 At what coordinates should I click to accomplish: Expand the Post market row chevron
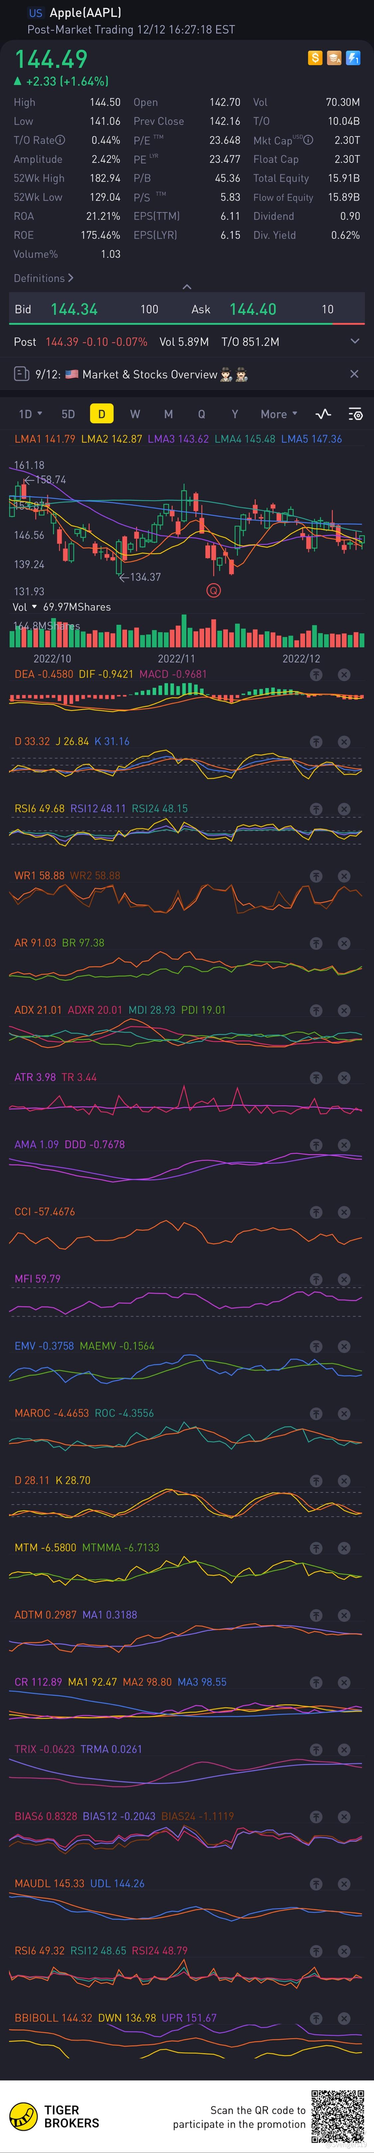click(355, 341)
